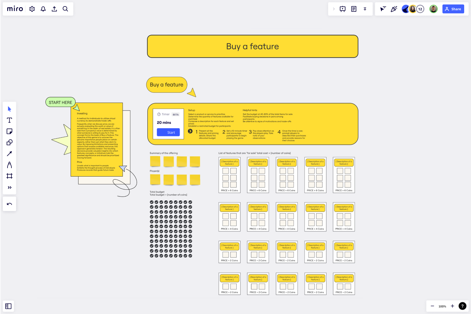
Task: Select the Pen drawing tool
Action: pyautogui.click(x=9, y=165)
